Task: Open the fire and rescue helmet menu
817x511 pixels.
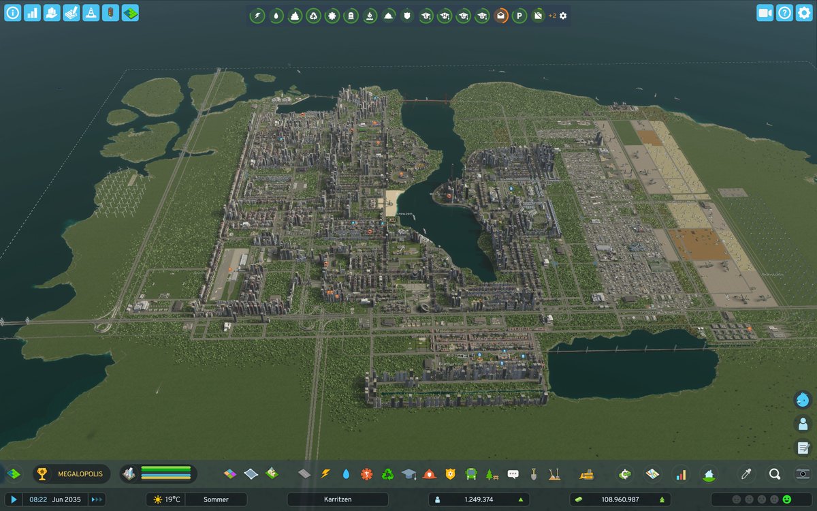Action: click(x=429, y=474)
